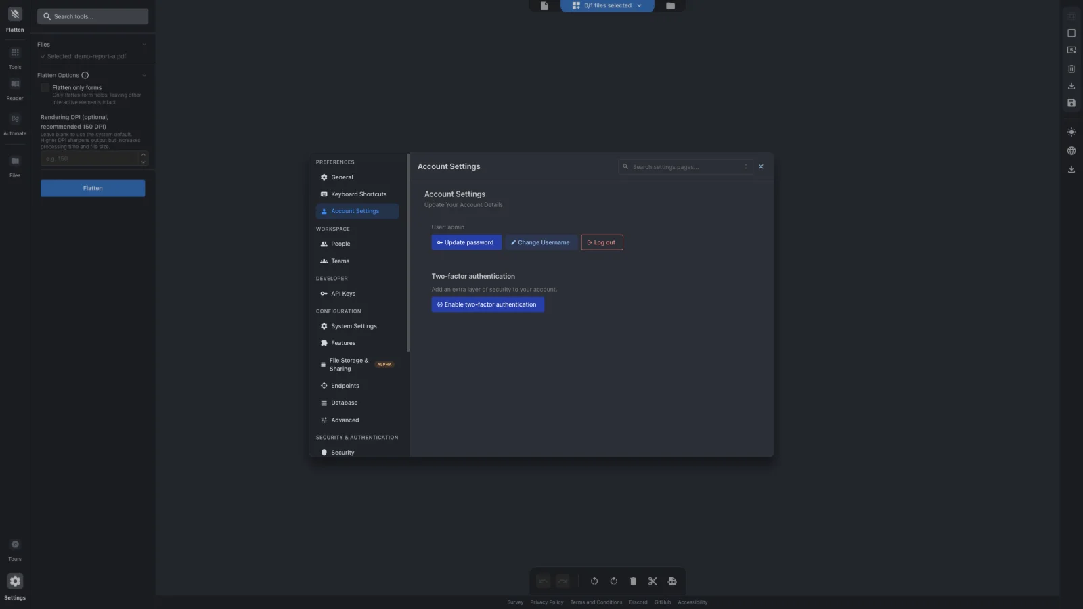This screenshot has width=1083, height=609.
Task: Click the Search tools input field
Action: (93, 16)
